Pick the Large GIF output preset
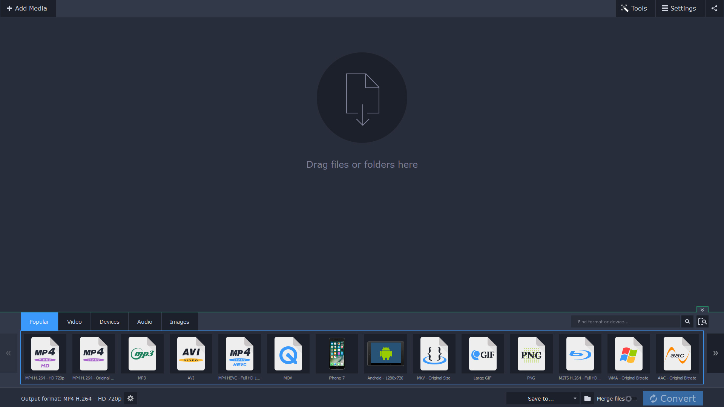The image size is (724, 407). (482, 354)
